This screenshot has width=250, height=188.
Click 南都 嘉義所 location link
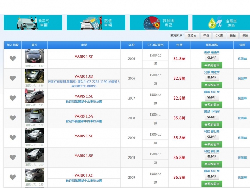(212, 52)
